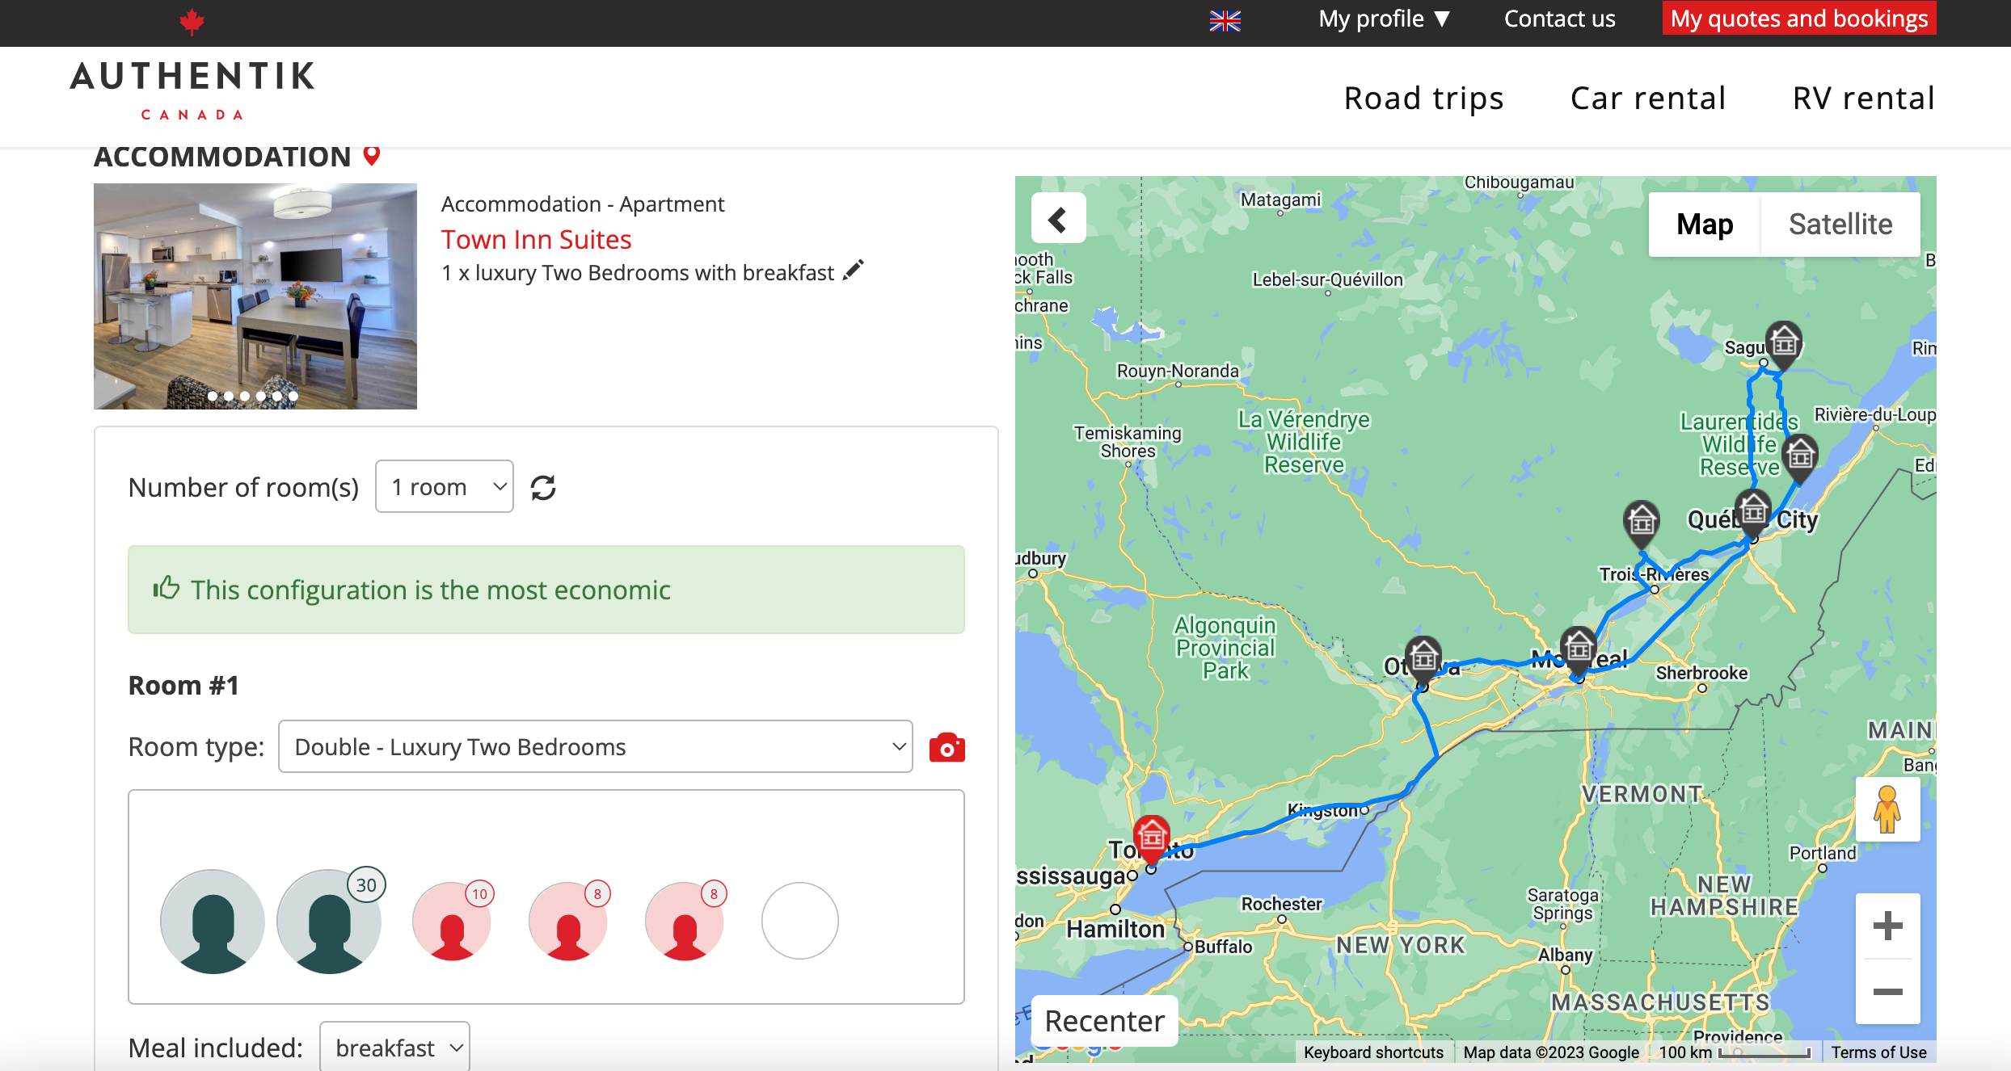
Task: Open the Meal included dropdown
Action: coord(394,1047)
